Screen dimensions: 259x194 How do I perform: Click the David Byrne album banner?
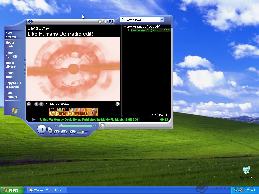click(x=73, y=112)
